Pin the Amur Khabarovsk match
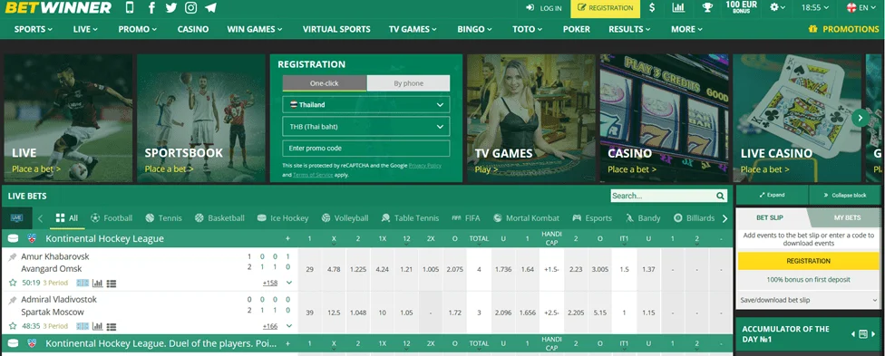Screen dimensions: 885x356 [13, 256]
